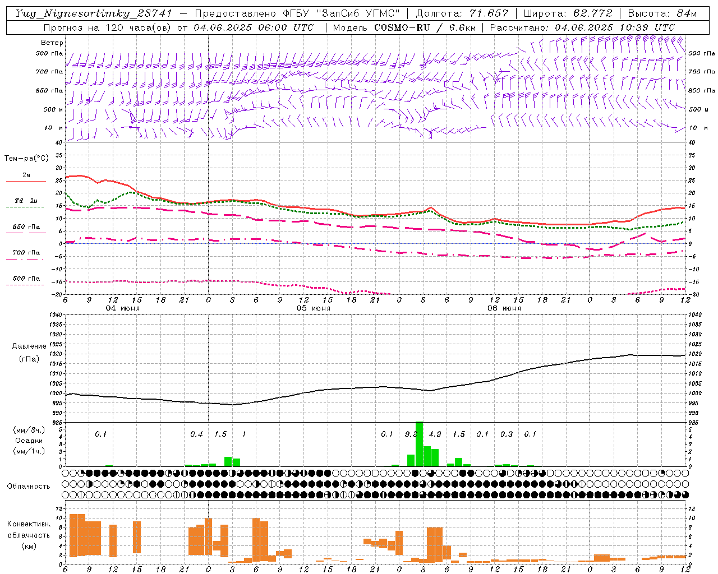Select the (мм/3ч.) precipitation unit label

coord(29,430)
